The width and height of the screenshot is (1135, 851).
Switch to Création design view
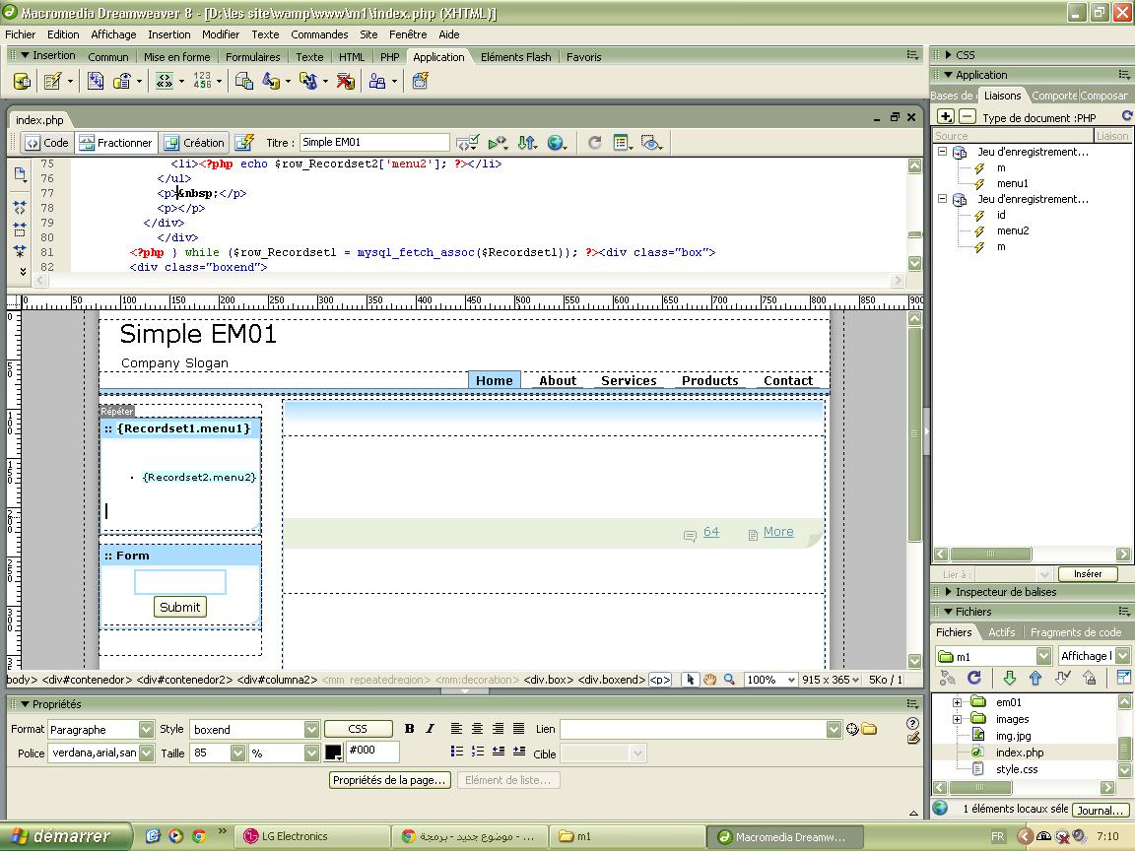pos(194,143)
